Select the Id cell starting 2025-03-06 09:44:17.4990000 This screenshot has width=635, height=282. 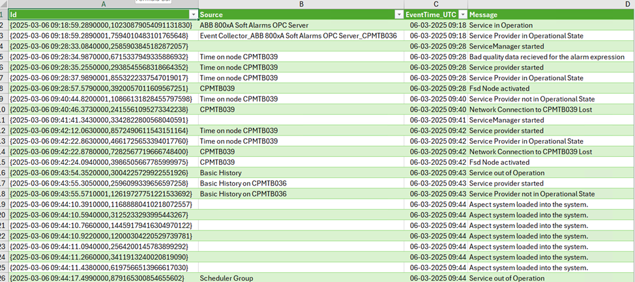click(x=104, y=277)
